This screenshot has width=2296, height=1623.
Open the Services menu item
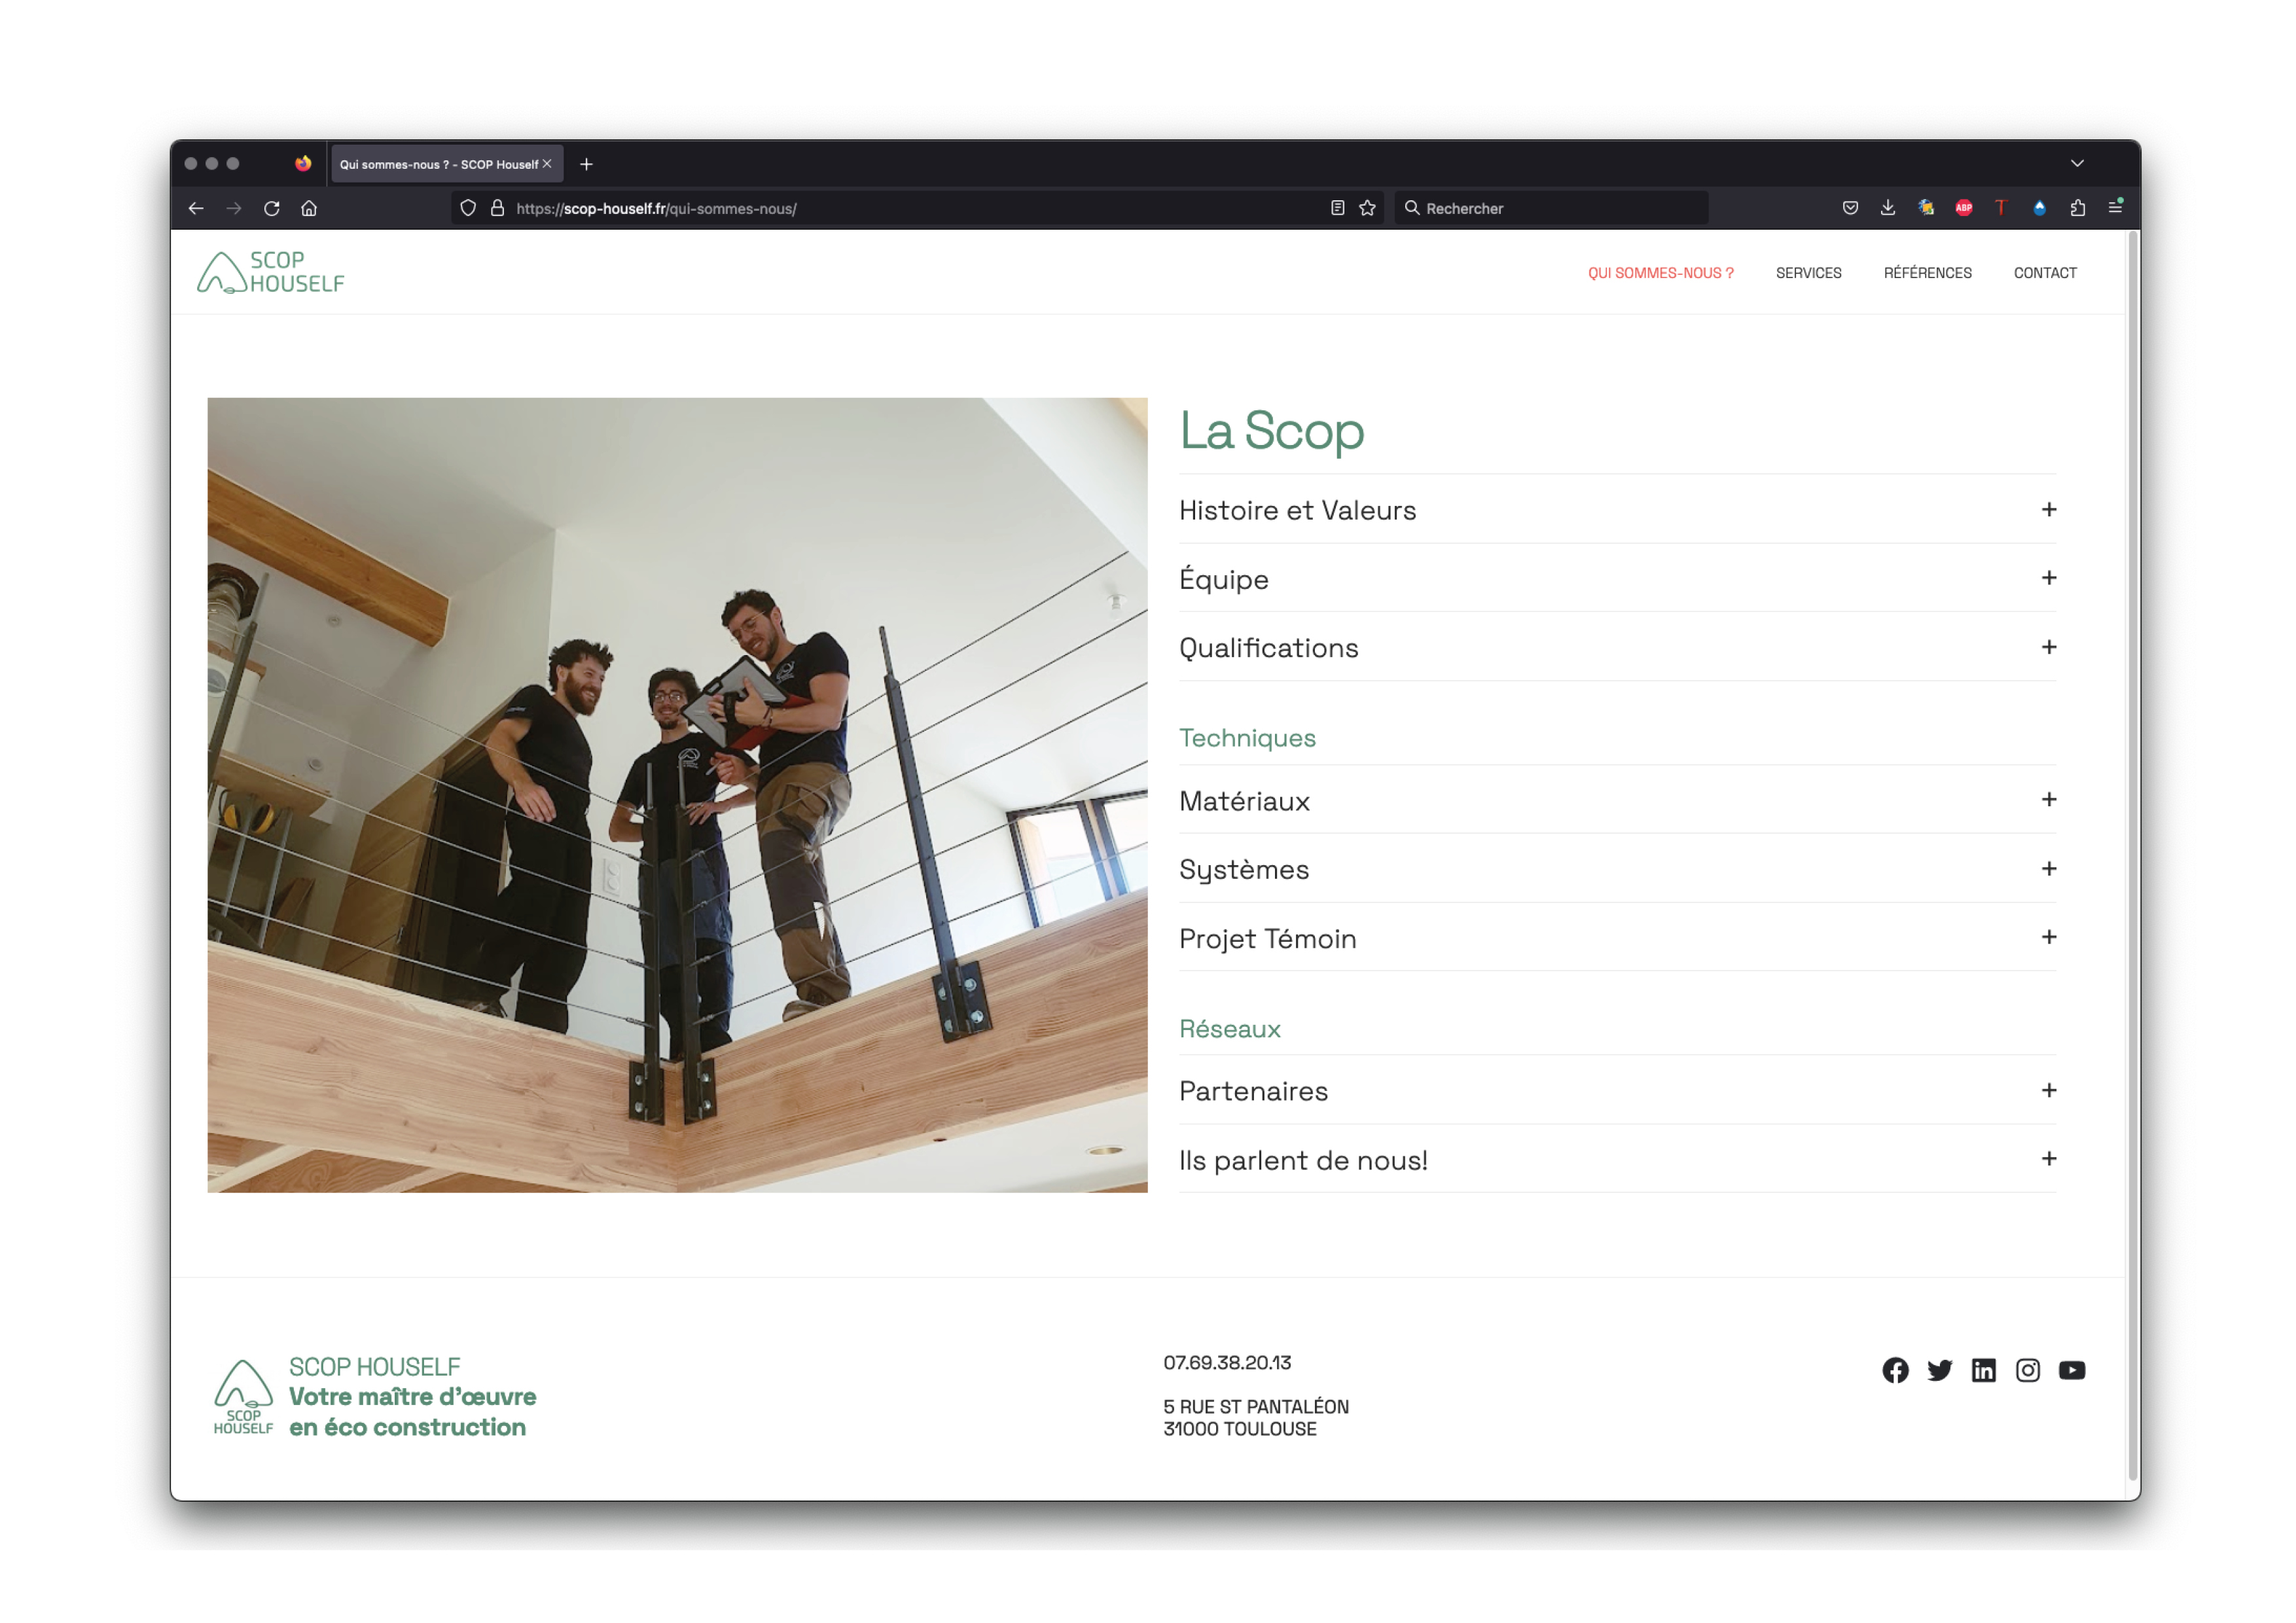pyautogui.click(x=1808, y=273)
